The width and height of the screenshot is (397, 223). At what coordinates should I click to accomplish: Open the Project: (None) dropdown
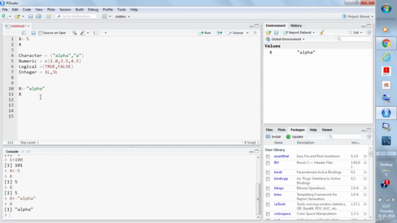click(x=358, y=17)
